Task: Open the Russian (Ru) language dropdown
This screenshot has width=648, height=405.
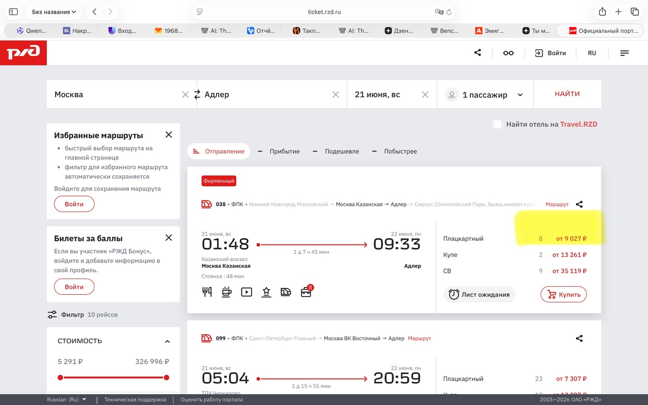Action: point(67,400)
